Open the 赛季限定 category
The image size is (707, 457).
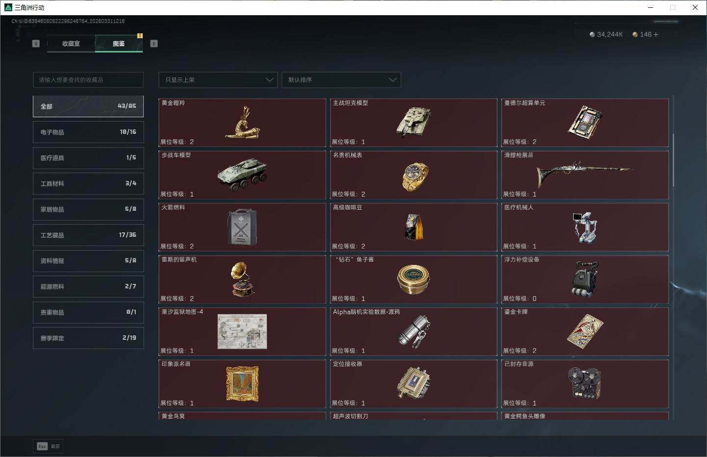pos(88,338)
